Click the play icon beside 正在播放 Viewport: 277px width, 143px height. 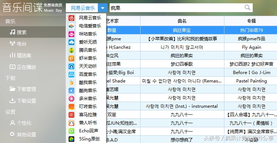[x=13, y=67]
